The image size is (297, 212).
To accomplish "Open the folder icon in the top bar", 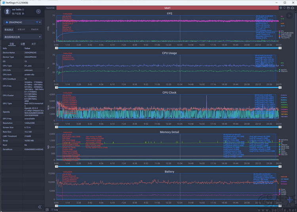I will pos(288,8).
